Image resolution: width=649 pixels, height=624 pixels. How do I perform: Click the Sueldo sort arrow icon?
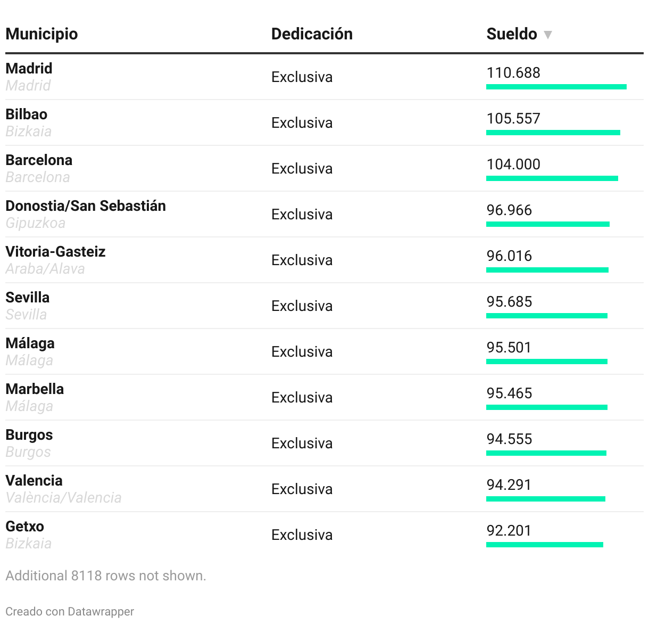pos(547,35)
